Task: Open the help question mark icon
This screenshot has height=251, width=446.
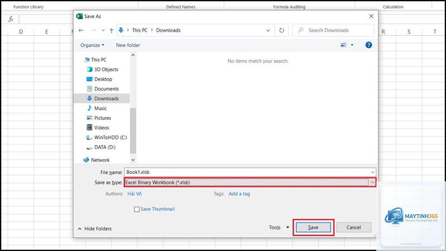Action: coord(369,45)
